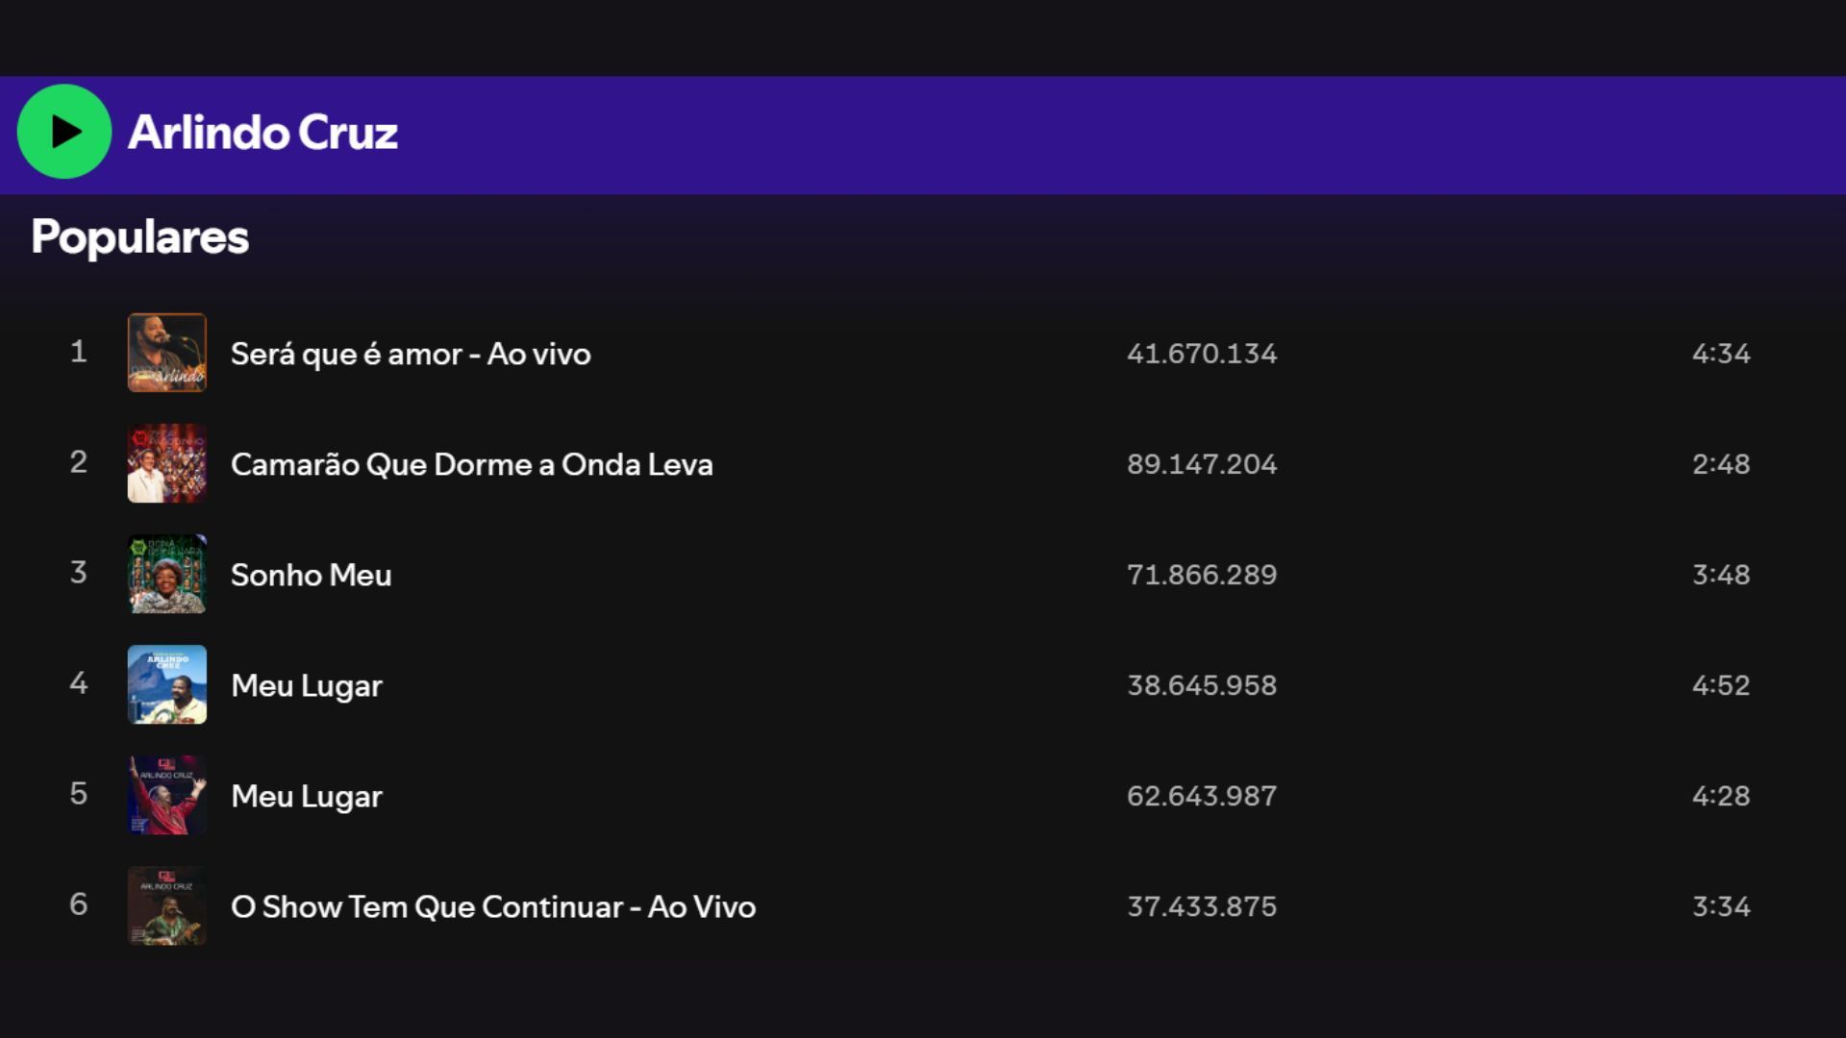Image resolution: width=1846 pixels, height=1038 pixels.
Task: Click track number 6 in the list
Action: coord(79,904)
